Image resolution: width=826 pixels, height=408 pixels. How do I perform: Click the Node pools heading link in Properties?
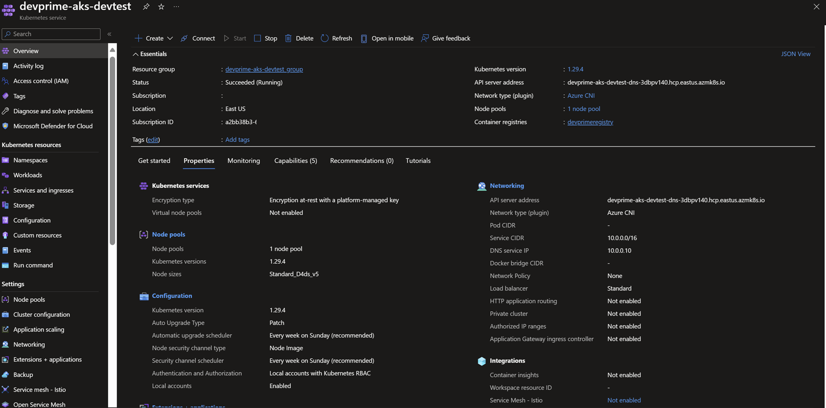[x=168, y=234]
